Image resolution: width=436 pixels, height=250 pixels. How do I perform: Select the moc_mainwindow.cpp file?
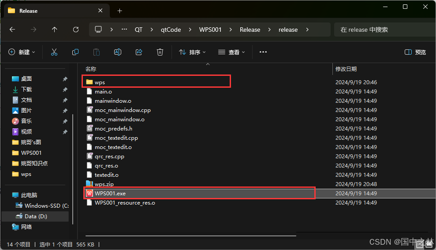click(x=123, y=110)
